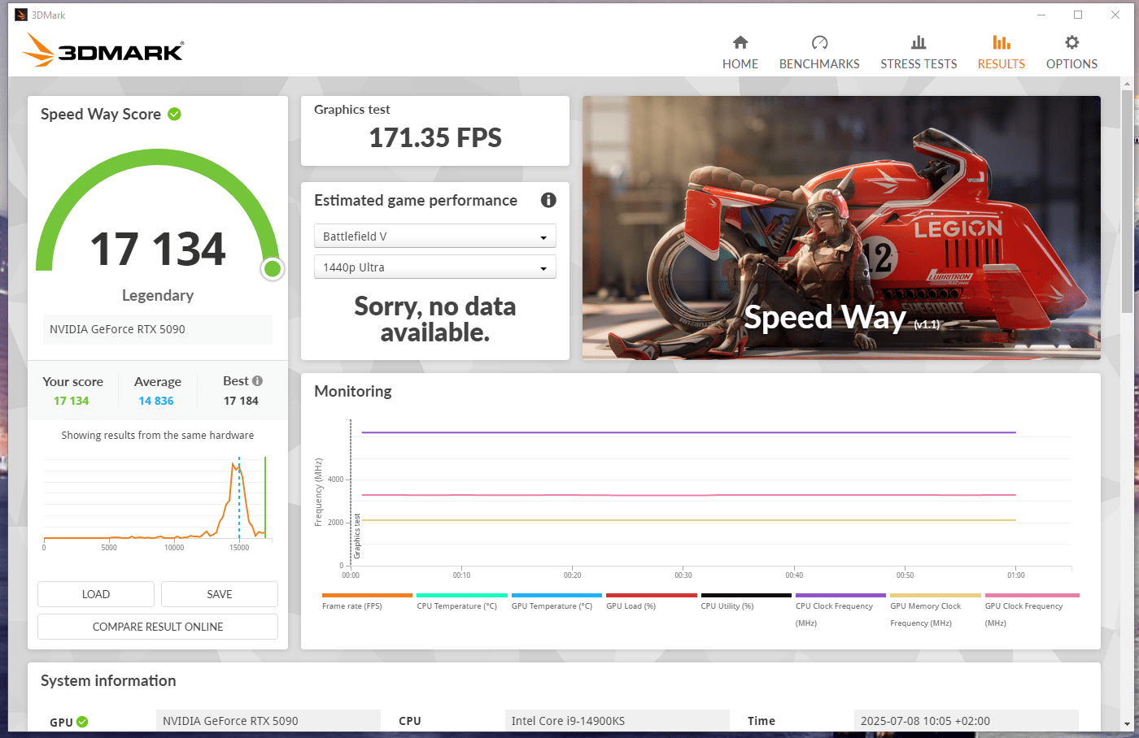Select the Results tab
This screenshot has width=1139, height=738.
click(1001, 52)
